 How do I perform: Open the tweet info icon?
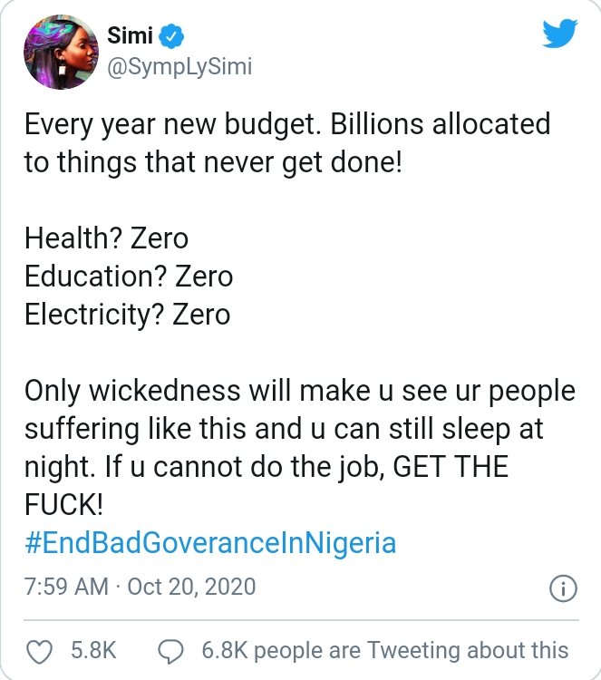click(x=563, y=588)
